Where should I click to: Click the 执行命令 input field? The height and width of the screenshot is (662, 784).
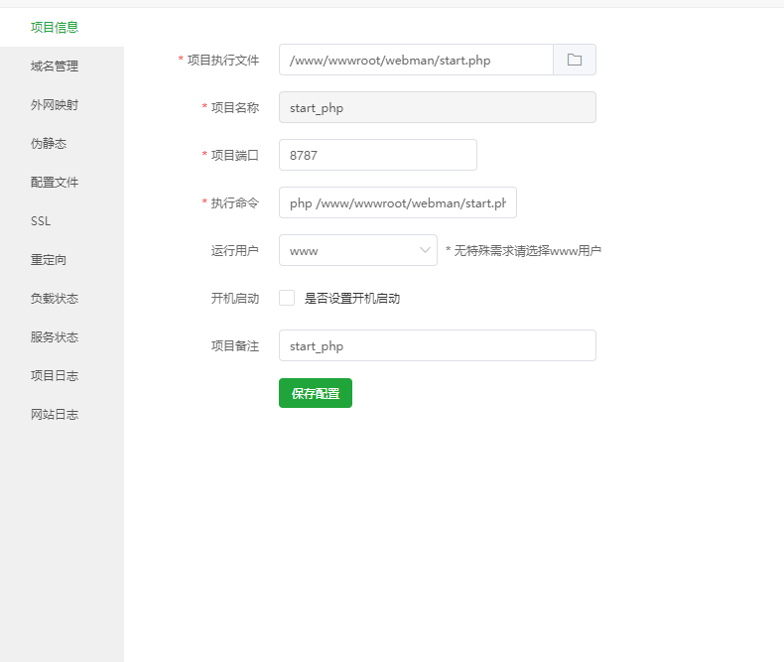[397, 202]
